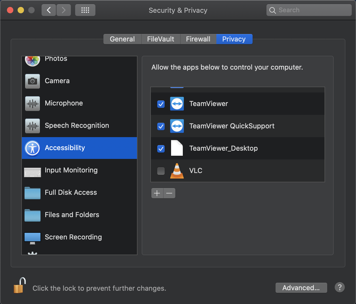Viewport: 356px width, 304px height.
Task: Click the Files and Folders folder icon
Action: 33,215
